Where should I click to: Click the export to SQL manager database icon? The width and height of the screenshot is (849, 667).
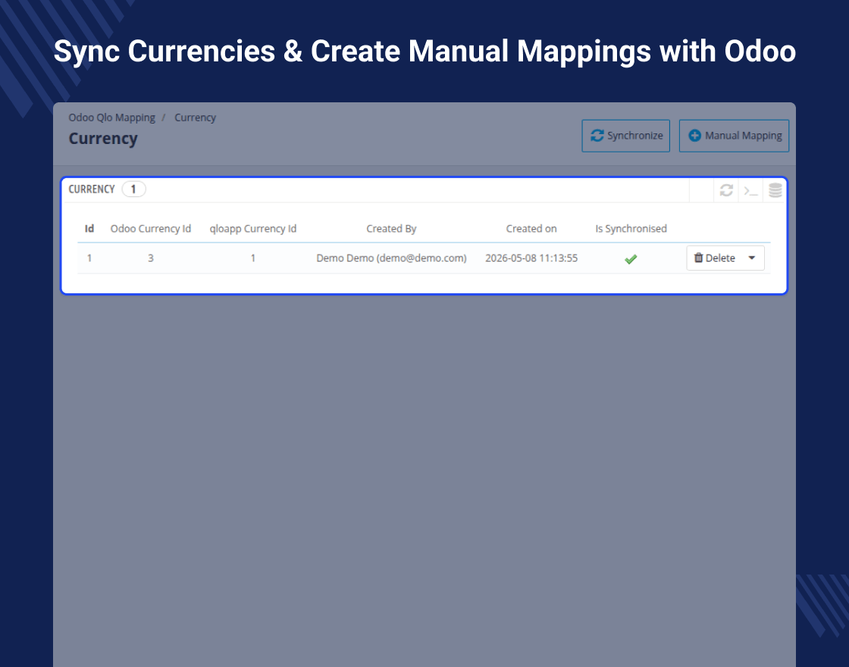(x=775, y=190)
